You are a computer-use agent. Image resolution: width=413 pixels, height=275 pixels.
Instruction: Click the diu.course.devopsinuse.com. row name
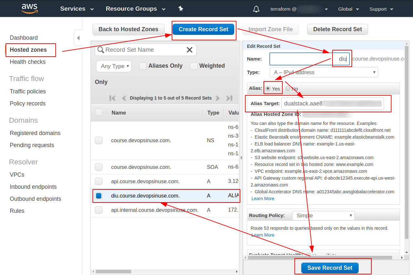pyautogui.click(x=145, y=196)
